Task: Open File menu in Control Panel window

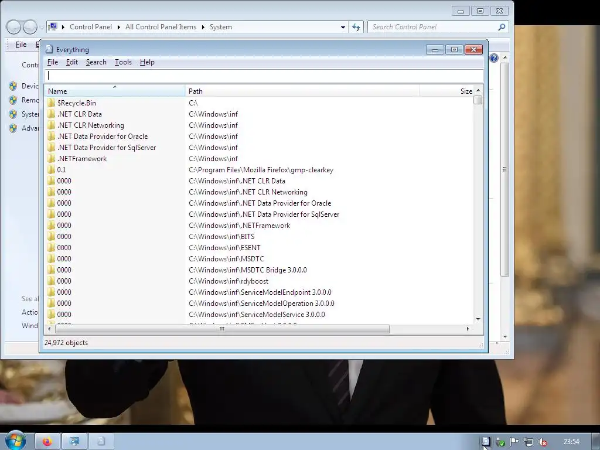Action: [x=21, y=45]
